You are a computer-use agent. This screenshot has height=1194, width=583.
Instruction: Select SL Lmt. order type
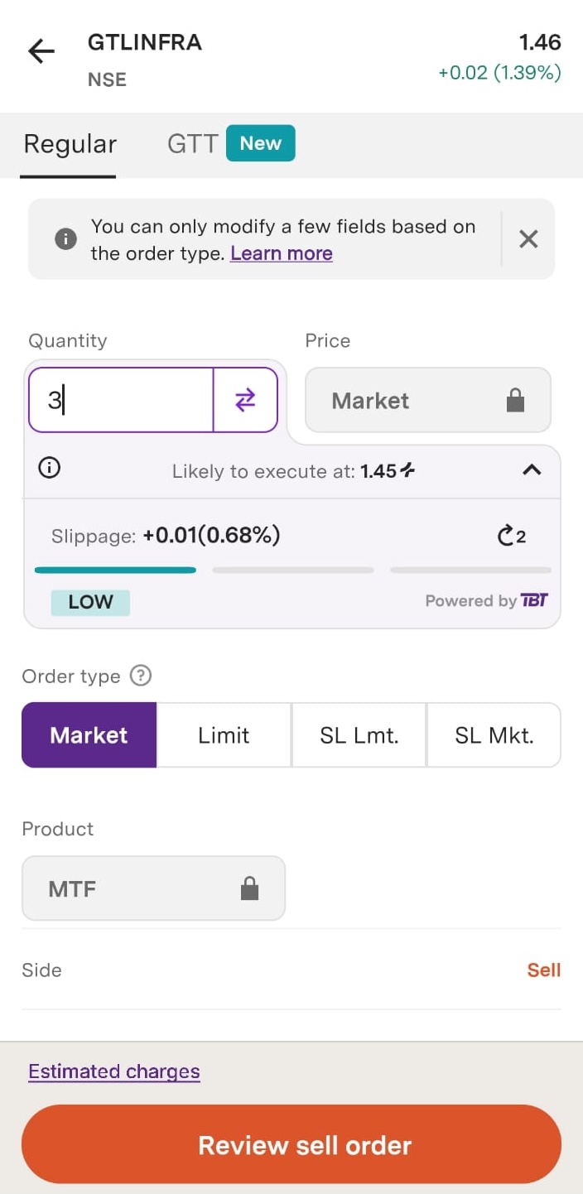[359, 735]
